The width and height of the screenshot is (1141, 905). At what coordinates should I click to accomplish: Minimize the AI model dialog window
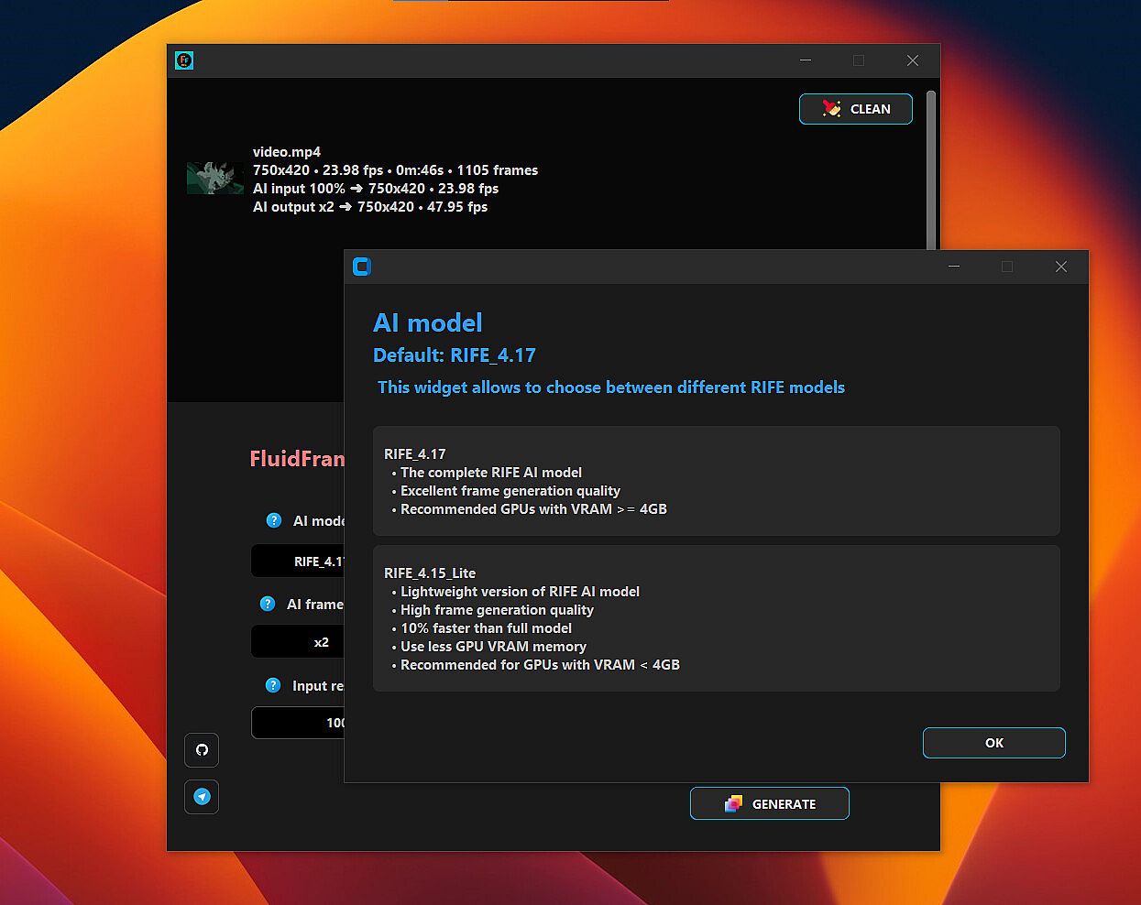pyautogui.click(x=954, y=267)
